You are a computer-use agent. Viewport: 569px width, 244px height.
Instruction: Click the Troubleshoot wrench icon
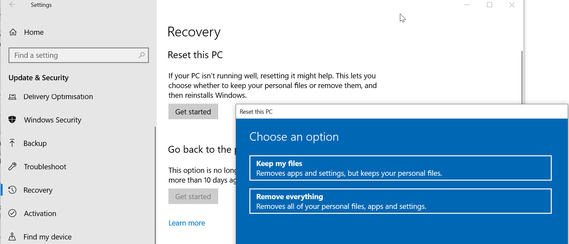pyautogui.click(x=12, y=166)
